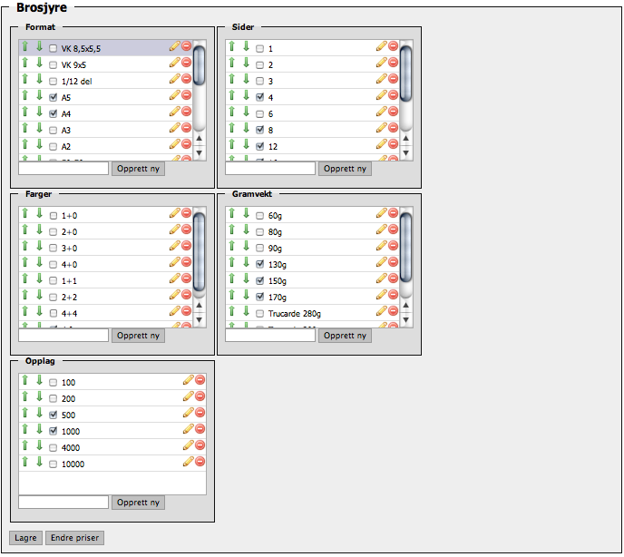The height and width of the screenshot is (557, 624).
Task: Enable the 100 quantity checkbox
Action: tap(54, 382)
